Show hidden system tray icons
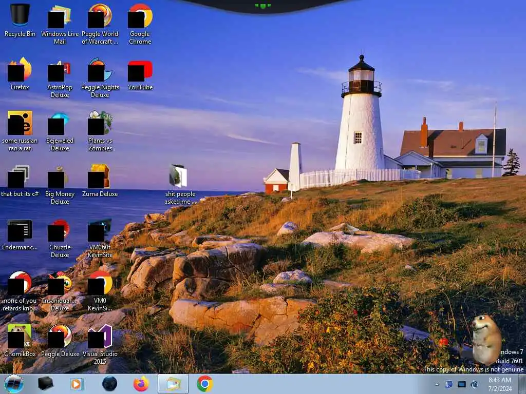 point(437,385)
